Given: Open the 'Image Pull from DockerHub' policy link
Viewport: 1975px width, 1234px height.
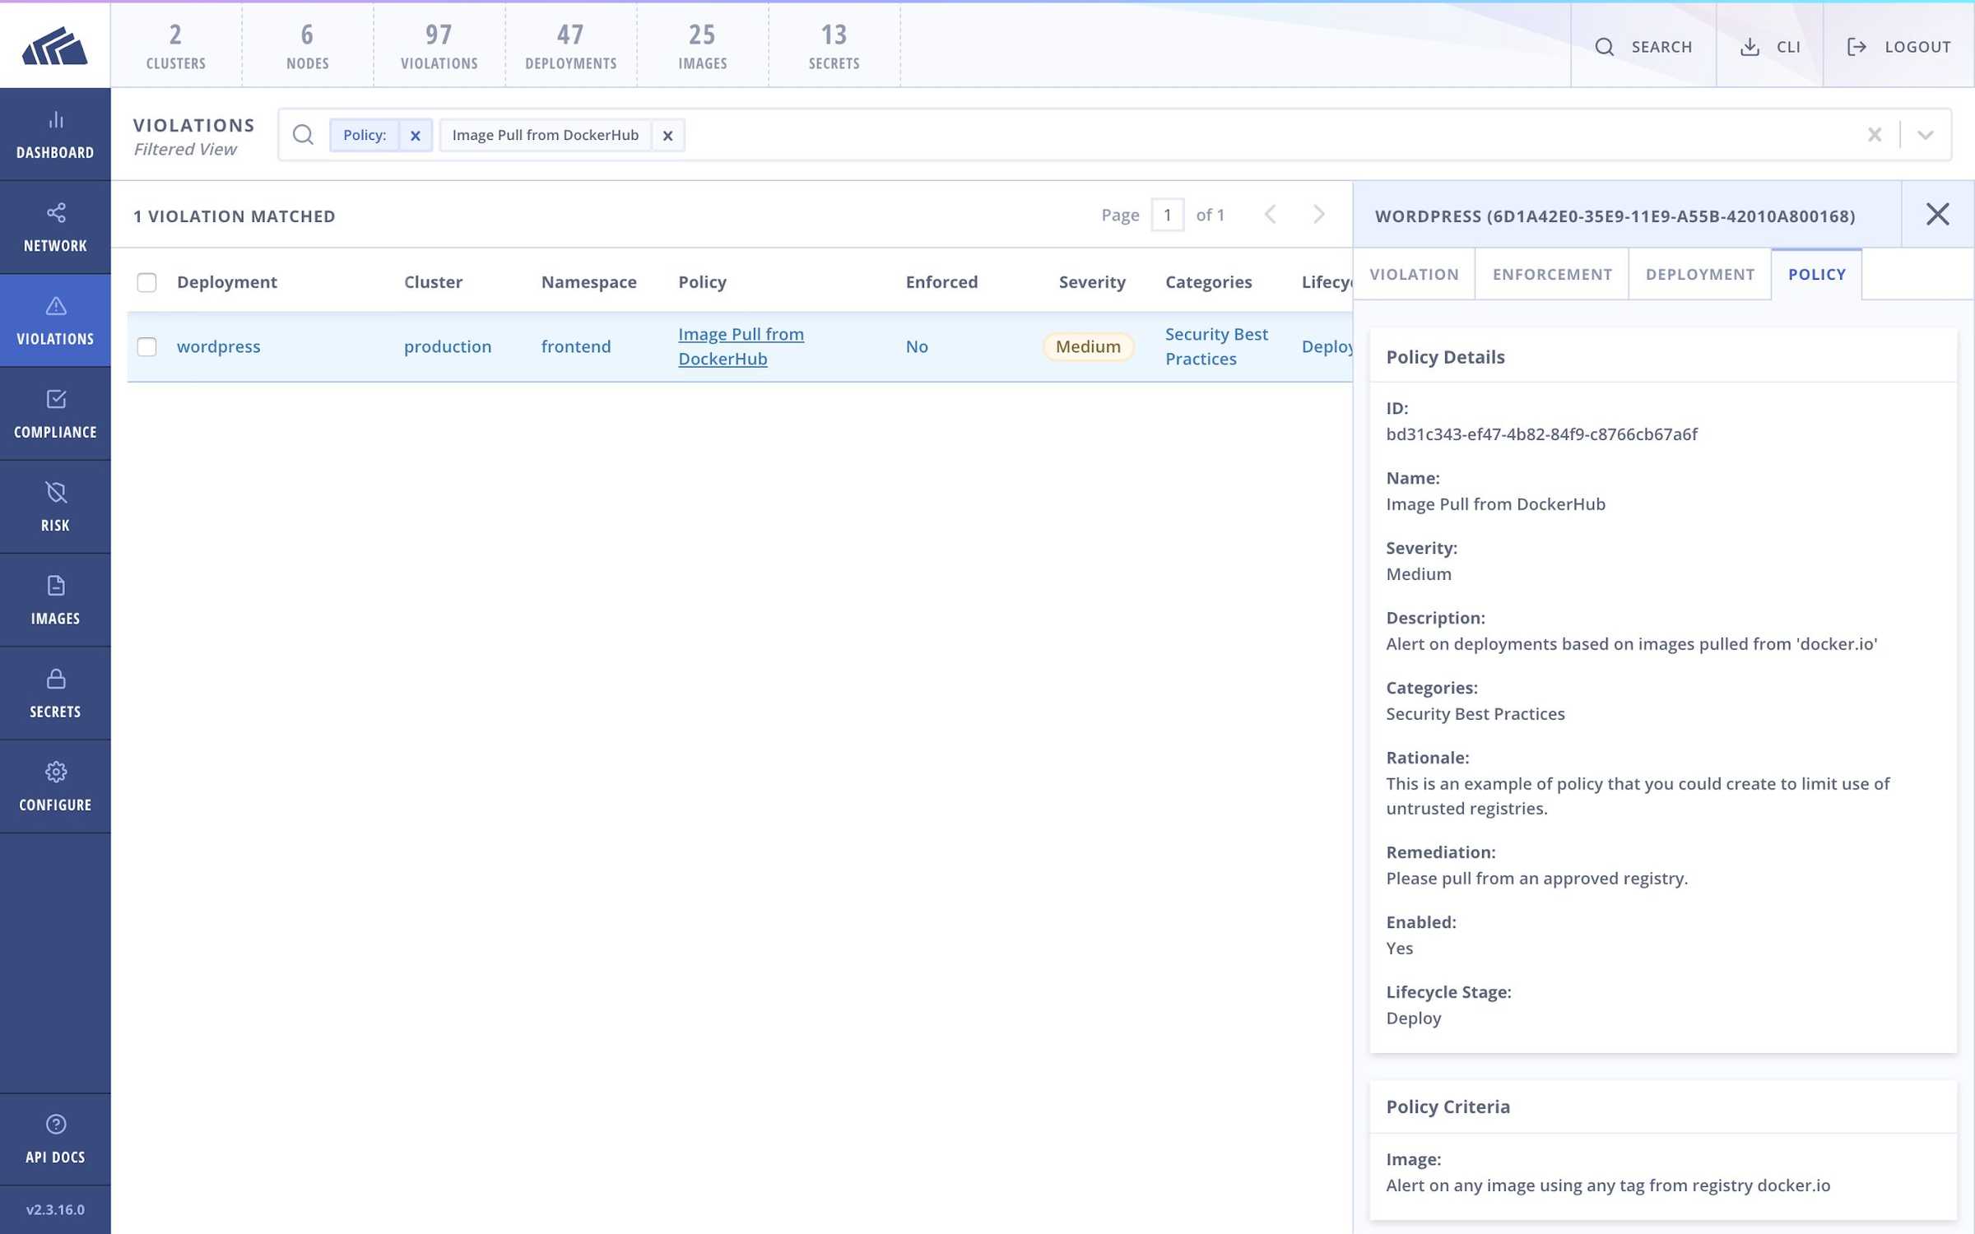Looking at the screenshot, I should click(x=741, y=346).
